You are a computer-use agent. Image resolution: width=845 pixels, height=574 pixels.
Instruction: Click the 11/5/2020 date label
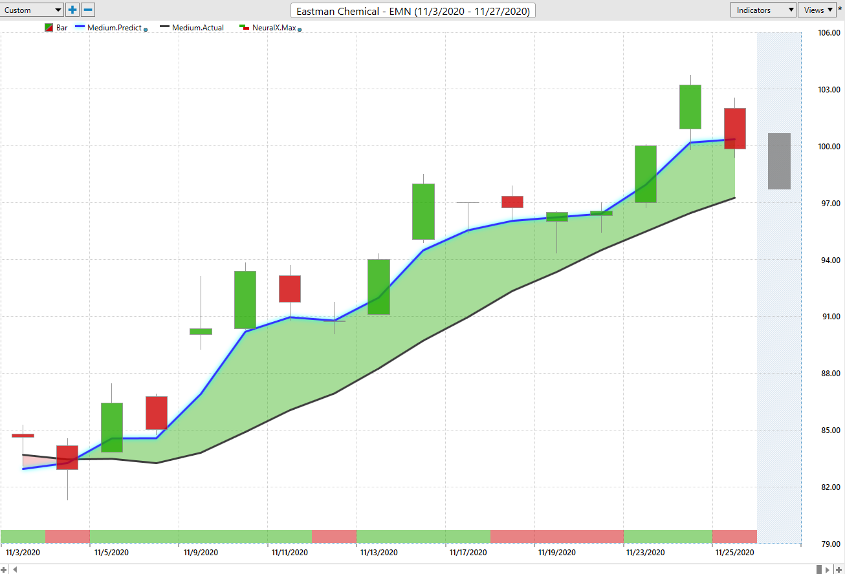(x=111, y=553)
